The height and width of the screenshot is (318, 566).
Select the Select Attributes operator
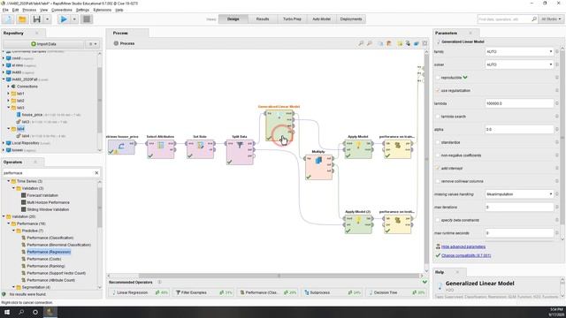tap(161, 149)
